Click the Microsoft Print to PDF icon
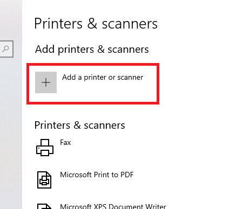 pyautogui.click(x=44, y=180)
